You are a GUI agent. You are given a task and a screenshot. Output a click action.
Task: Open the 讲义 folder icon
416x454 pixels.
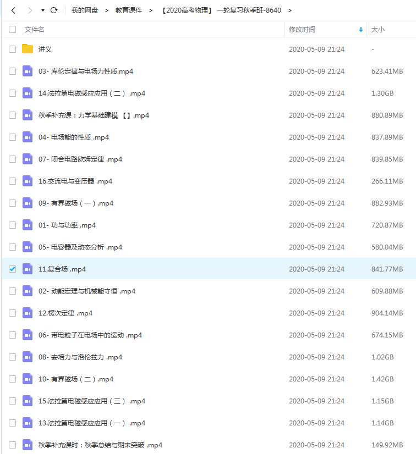(28, 48)
